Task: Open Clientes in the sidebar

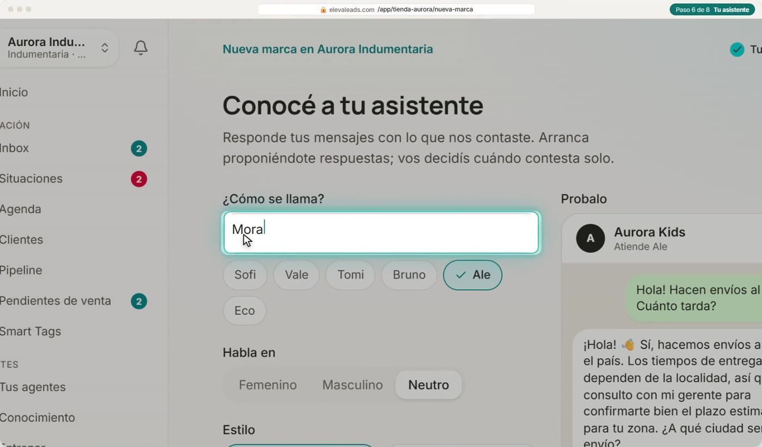Action: 21,240
